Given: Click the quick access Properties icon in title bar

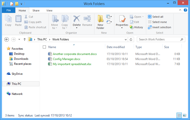Looking at the screenshot, I should tap(12, 4).
